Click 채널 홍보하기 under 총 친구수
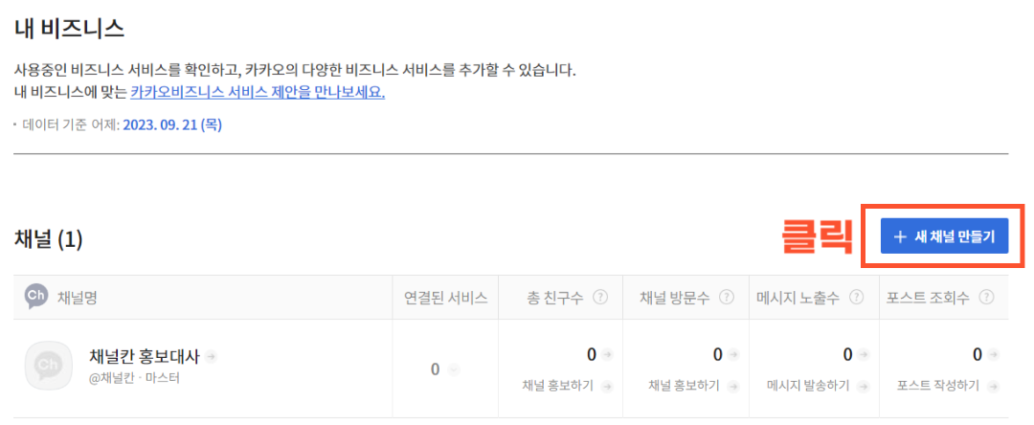Image resolution: width=1034 pixels, height=425 pixels. (x=558, y=386)
